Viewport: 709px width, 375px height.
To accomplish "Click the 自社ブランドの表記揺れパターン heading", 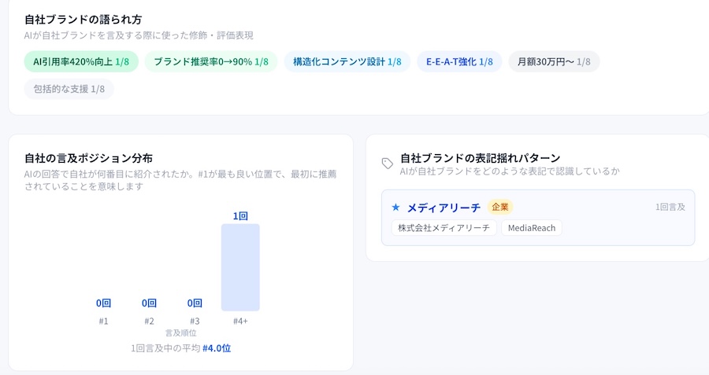I will [x=481, y=158].
